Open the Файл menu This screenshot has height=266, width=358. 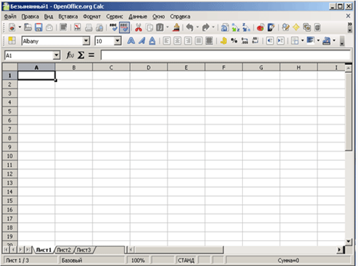pos(10,16)
